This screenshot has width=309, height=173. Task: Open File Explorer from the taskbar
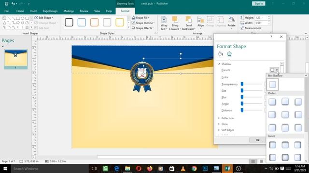(x=127, y=169)
